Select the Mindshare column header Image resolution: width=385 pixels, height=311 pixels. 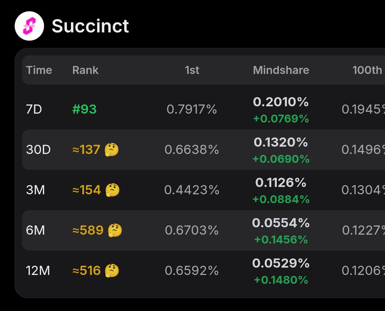(281, 70)
